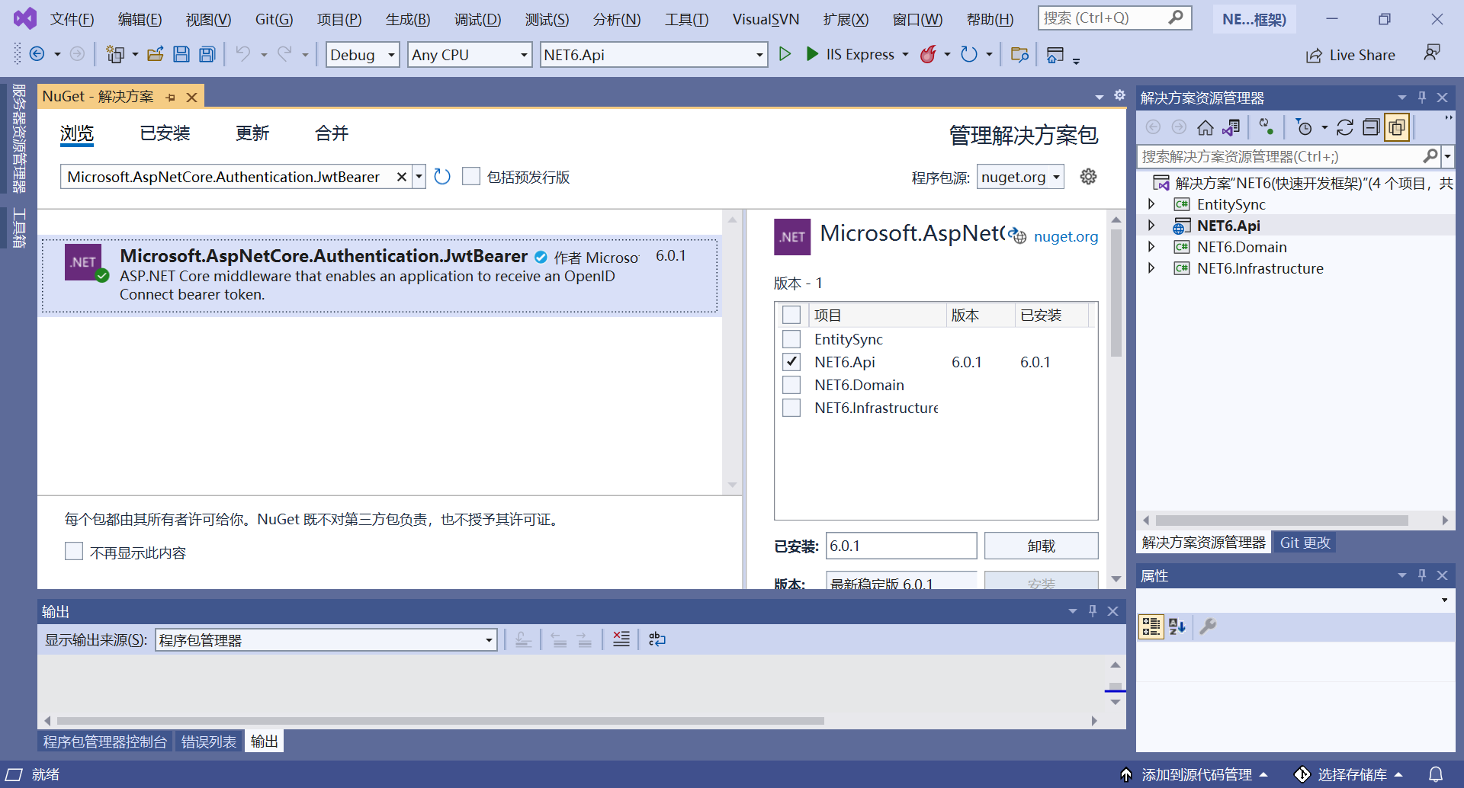Click the 卸载 button to uninstall the package
This screenshot has height=788, width=1464.
(x=1041, y=545)
